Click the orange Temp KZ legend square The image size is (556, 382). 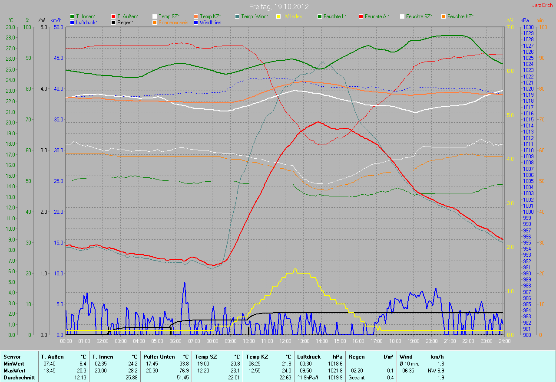(x=196, y=16)
